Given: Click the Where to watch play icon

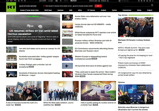Looking at the screenshot, I should coord(99,1).
